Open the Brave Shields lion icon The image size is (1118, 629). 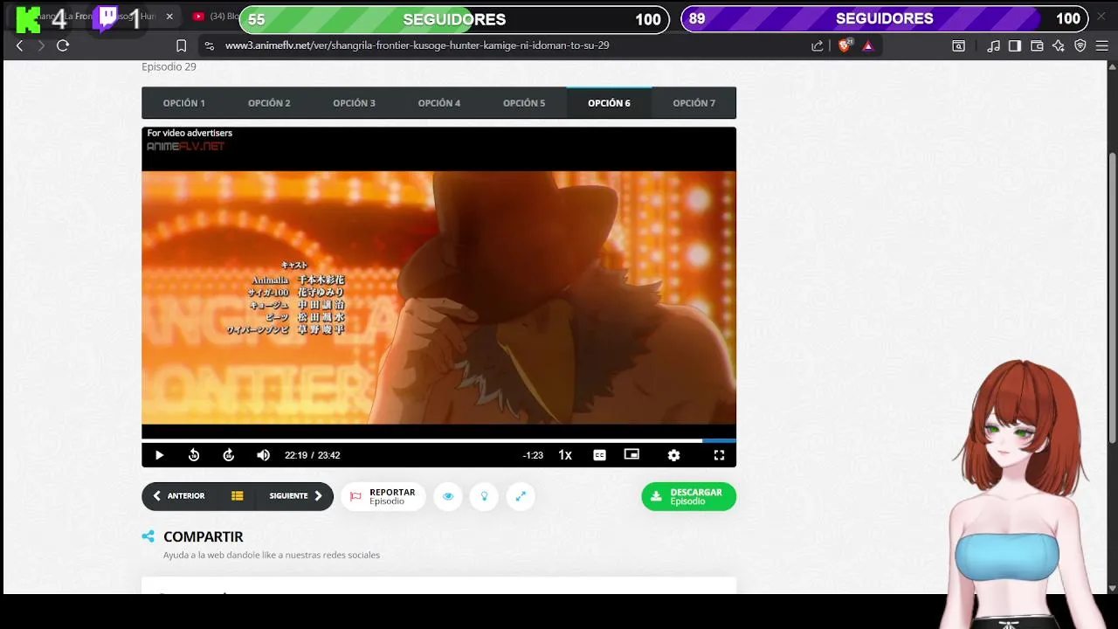pos(844,45)
